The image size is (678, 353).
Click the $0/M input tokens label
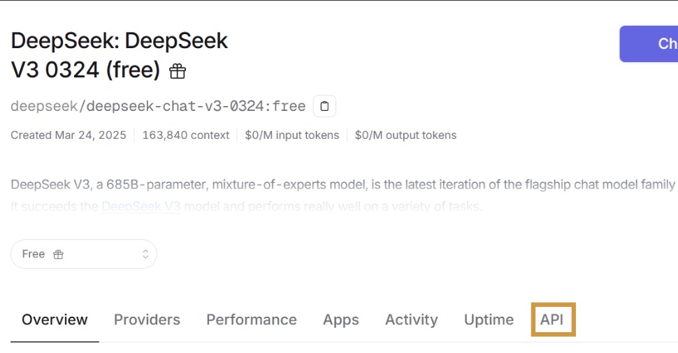[291, 135]
